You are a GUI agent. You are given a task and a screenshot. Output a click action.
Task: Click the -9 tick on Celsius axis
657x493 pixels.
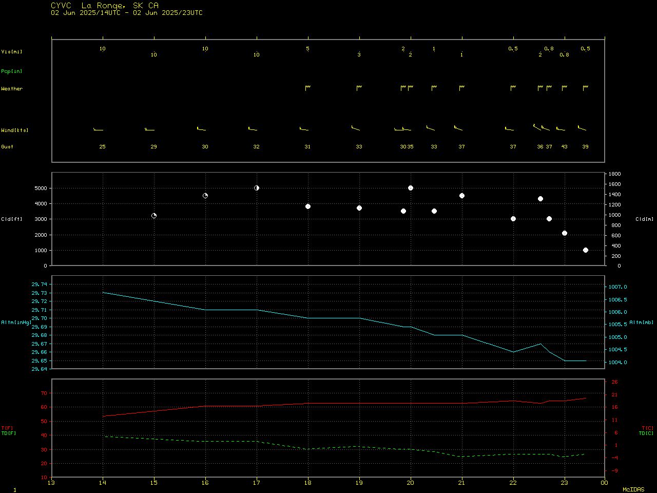pos(614,471)
